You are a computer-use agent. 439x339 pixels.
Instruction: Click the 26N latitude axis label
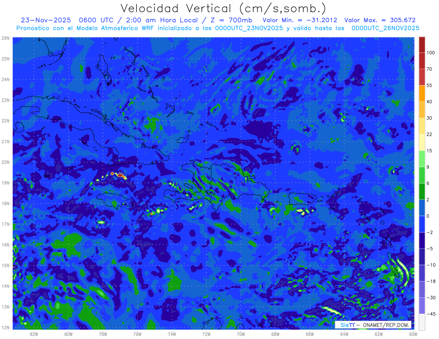[x=5, y=38]
